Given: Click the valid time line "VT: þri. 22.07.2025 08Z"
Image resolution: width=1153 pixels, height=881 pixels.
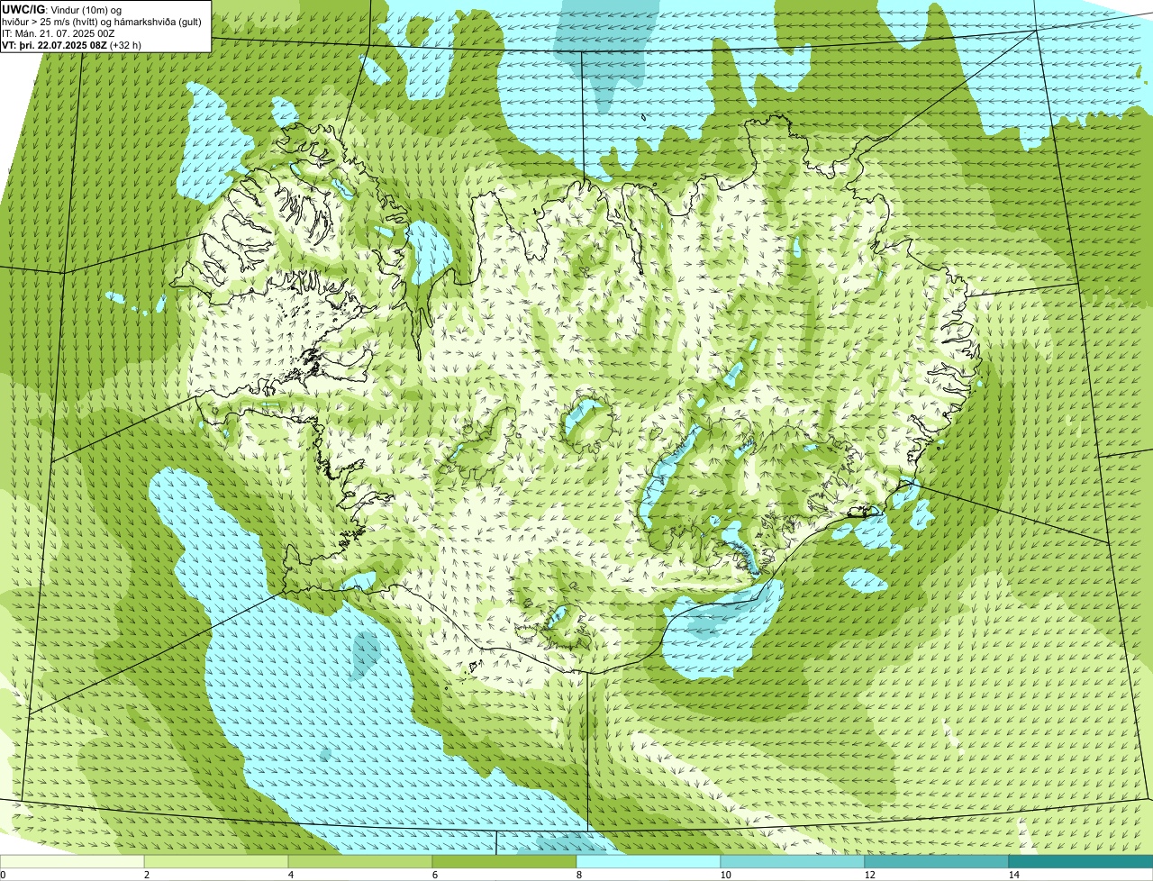Looking at the screenshot, I should [54, 45].
